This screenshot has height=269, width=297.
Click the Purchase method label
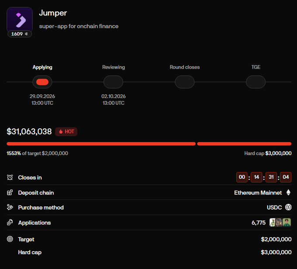[x=41, y=207]
